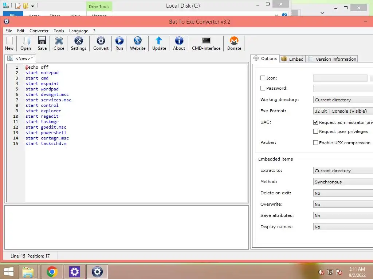Click line 'start powershell' in editor
373x279 pixels.
46,133
